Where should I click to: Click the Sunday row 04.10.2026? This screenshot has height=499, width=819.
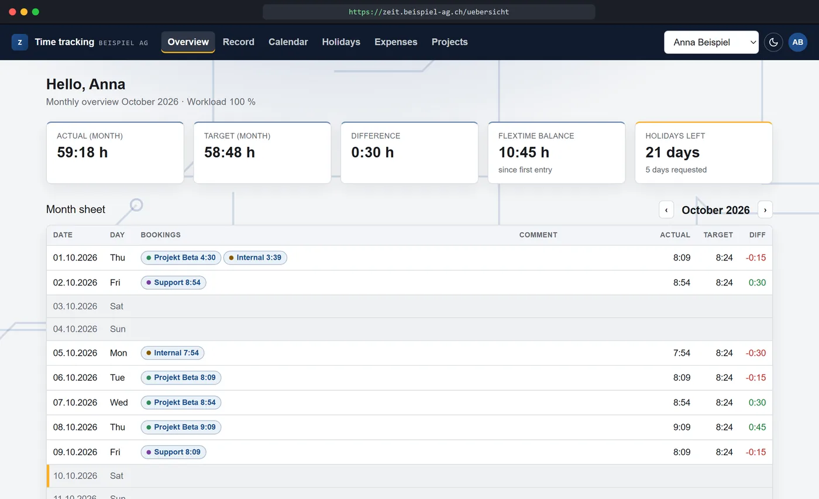coord(409,329)
